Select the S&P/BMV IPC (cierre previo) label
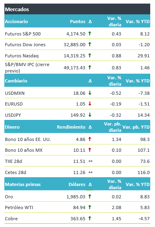The height and width of the screenshot is (227, 155). point(27,68)
